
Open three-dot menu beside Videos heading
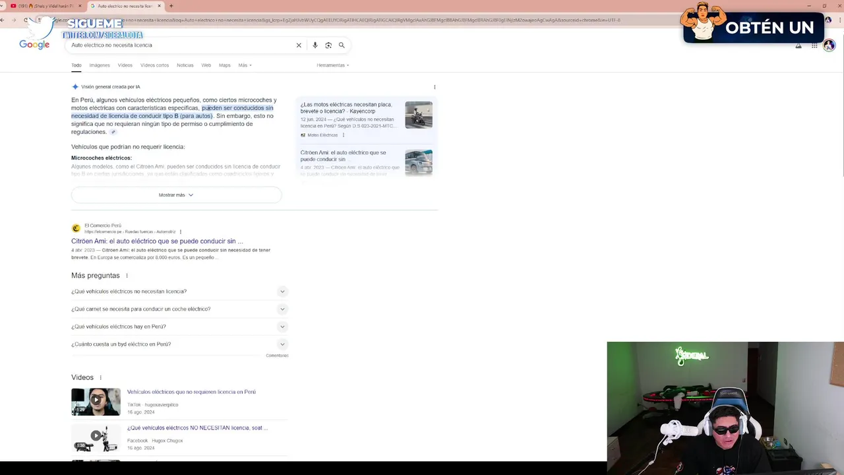pos(101,377)
